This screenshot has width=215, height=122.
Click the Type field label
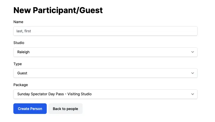(18, 64)
